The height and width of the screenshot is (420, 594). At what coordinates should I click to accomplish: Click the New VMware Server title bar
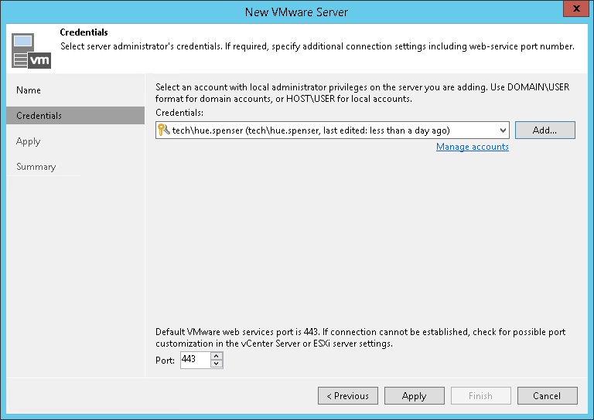point(297,12)
